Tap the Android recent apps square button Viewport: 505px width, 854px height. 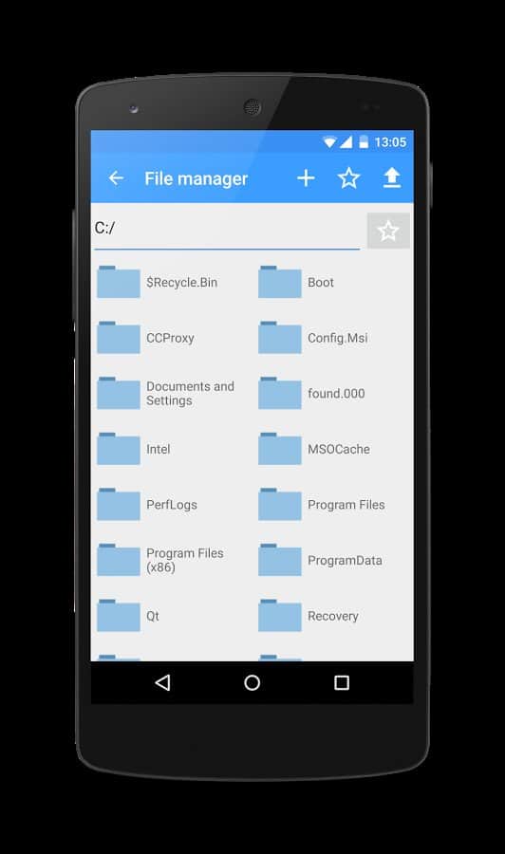click(342, 682)
